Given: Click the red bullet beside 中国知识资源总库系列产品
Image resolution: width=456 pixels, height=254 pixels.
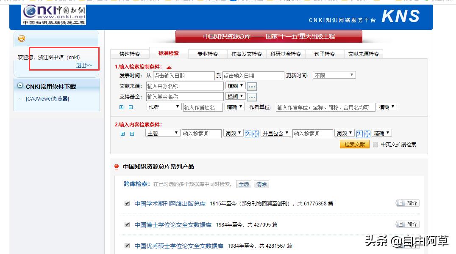Looking at the screenshot, I should [x=117, y=167].
